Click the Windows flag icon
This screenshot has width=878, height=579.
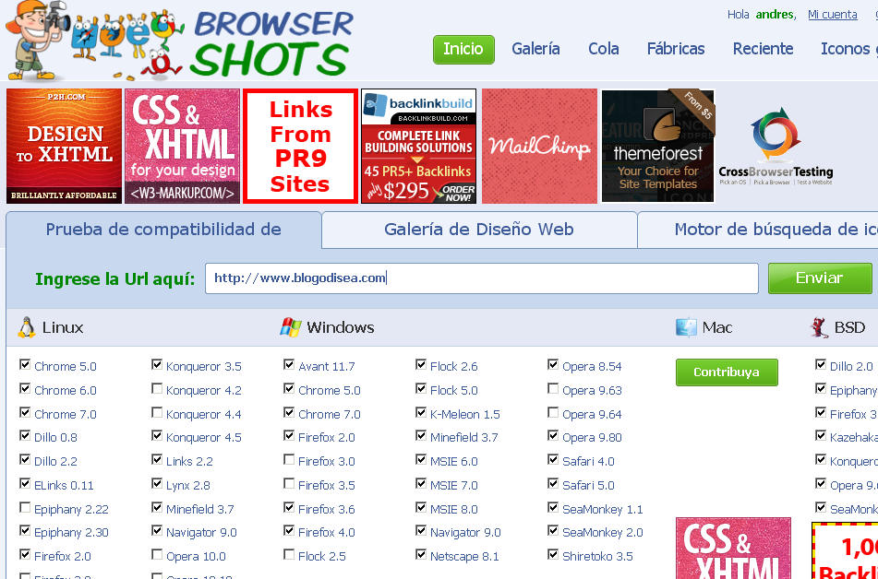pos(291,327)
